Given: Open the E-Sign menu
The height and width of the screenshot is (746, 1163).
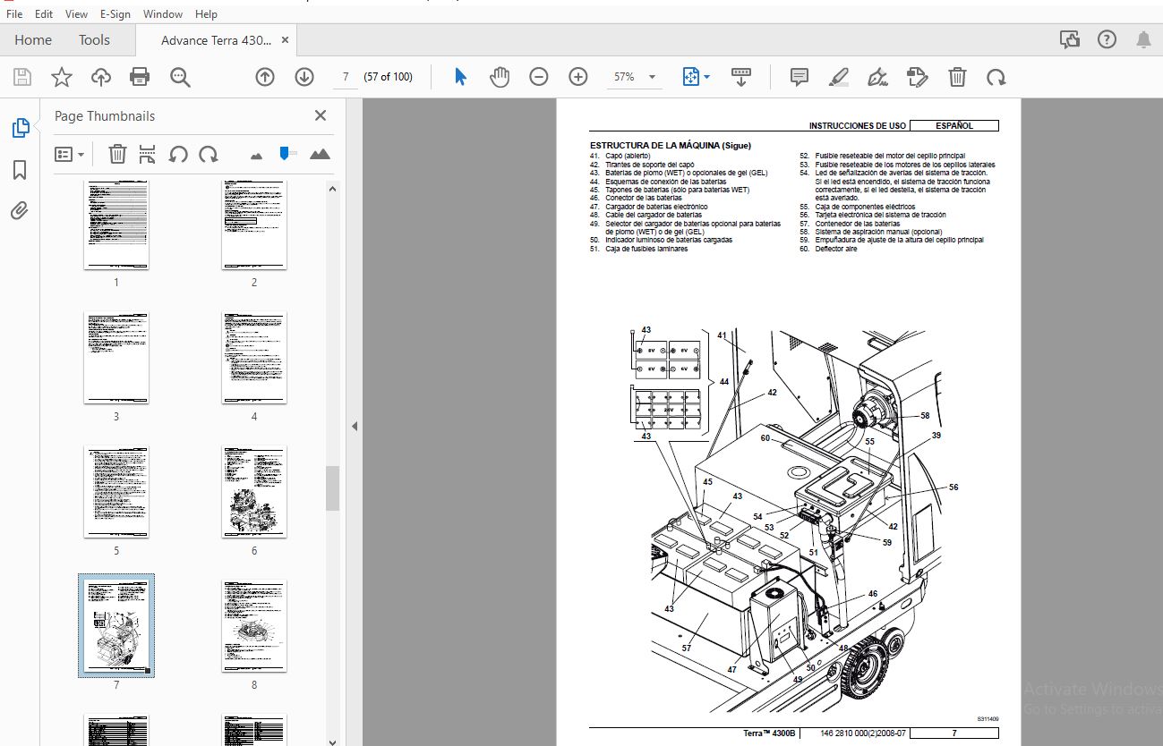Looking at the screenshot, I should (115, 13).
